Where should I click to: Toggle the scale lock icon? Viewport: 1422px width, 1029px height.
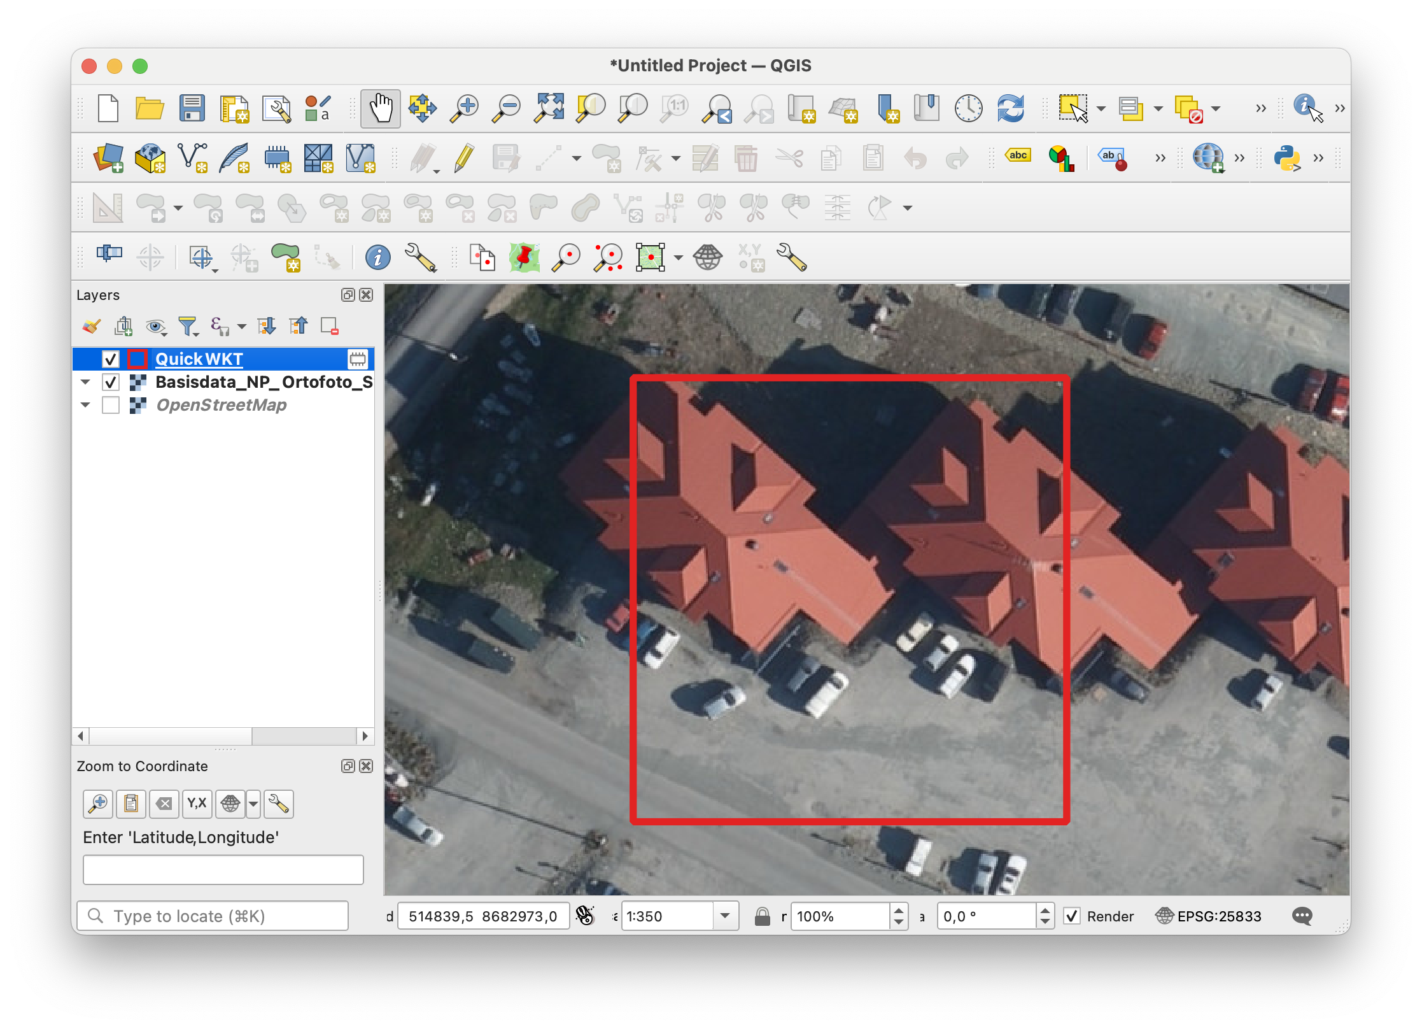coord(762,916)
